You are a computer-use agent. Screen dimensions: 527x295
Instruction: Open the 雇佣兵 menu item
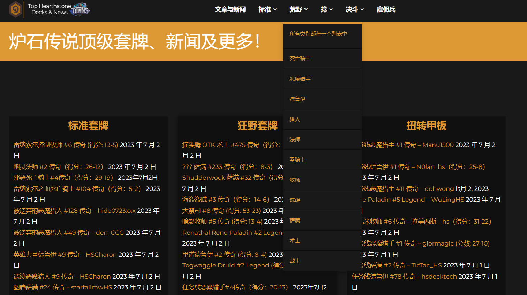tap(386, 9)
